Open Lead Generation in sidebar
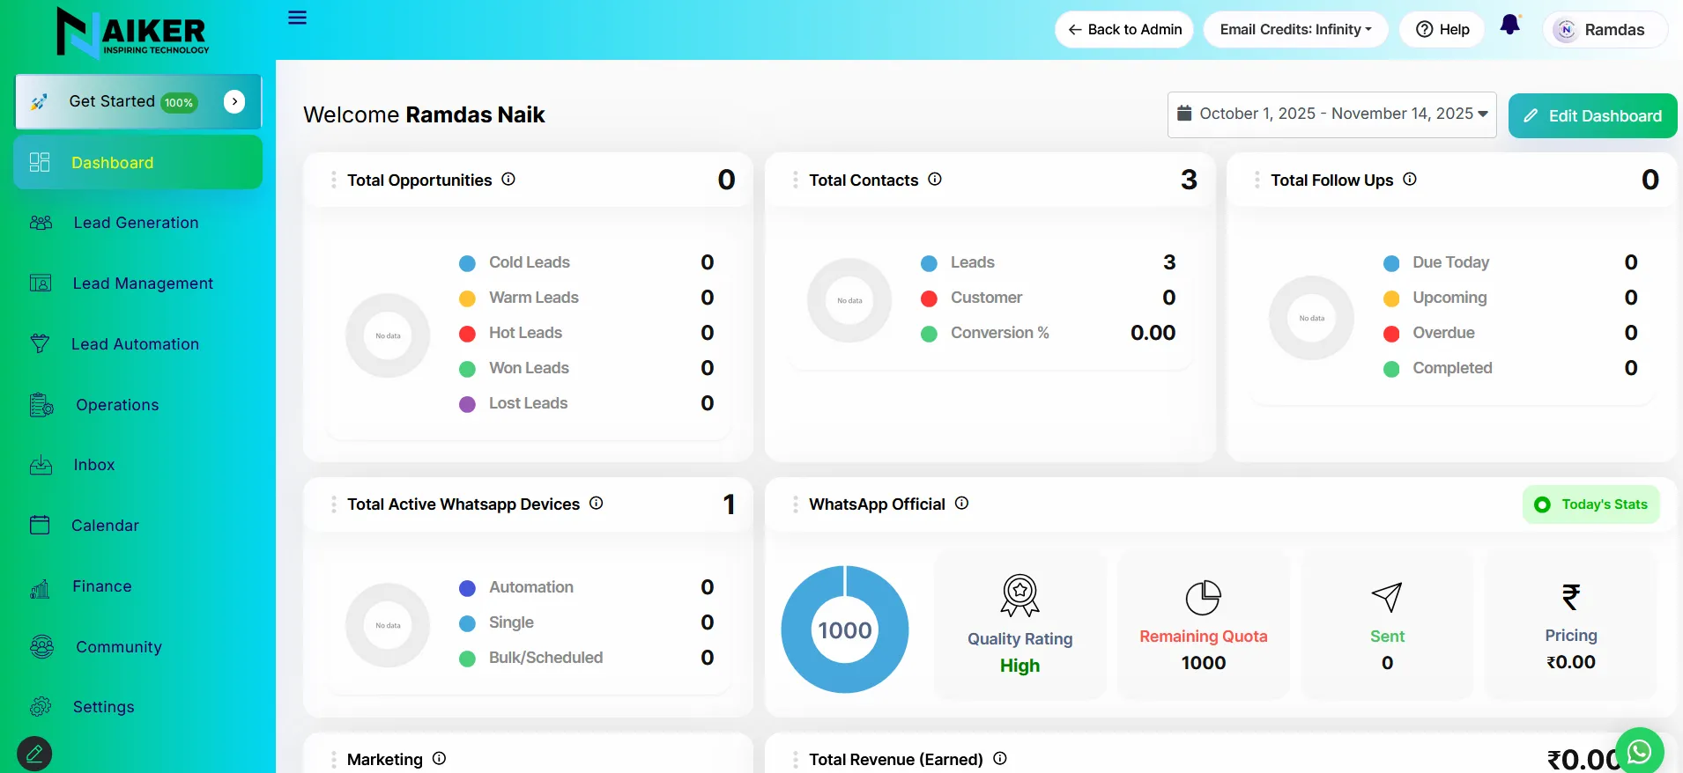1683x773 pixels. 136,223
